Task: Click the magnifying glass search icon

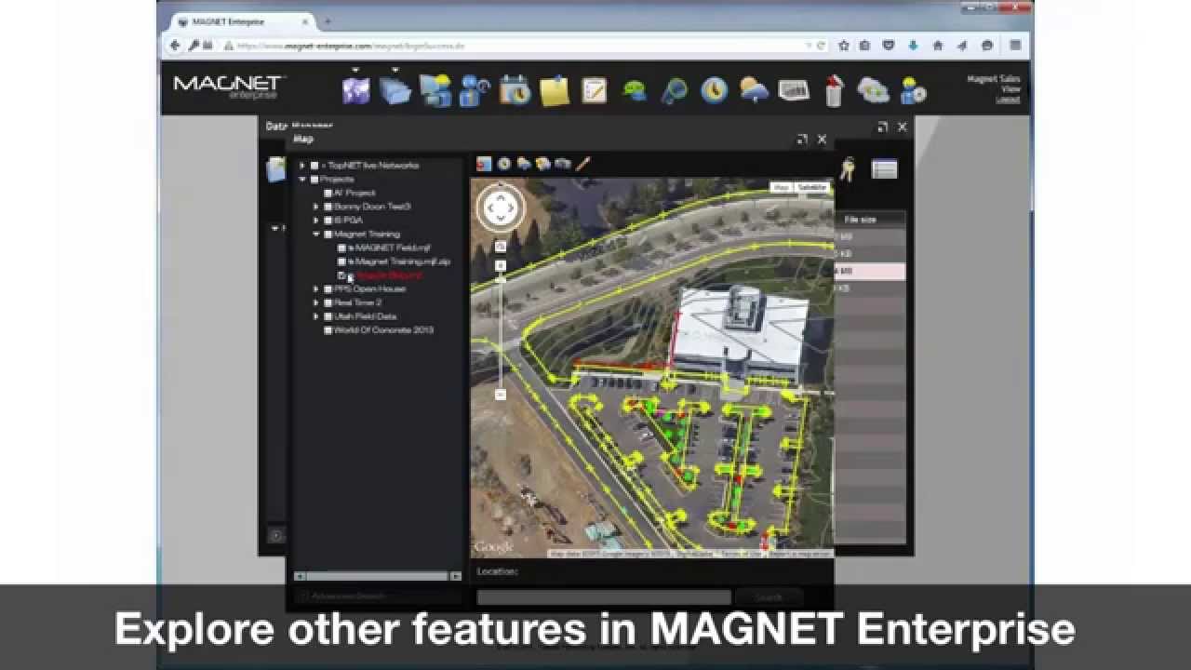Action: pyautogui.click(x=674, y=90)
